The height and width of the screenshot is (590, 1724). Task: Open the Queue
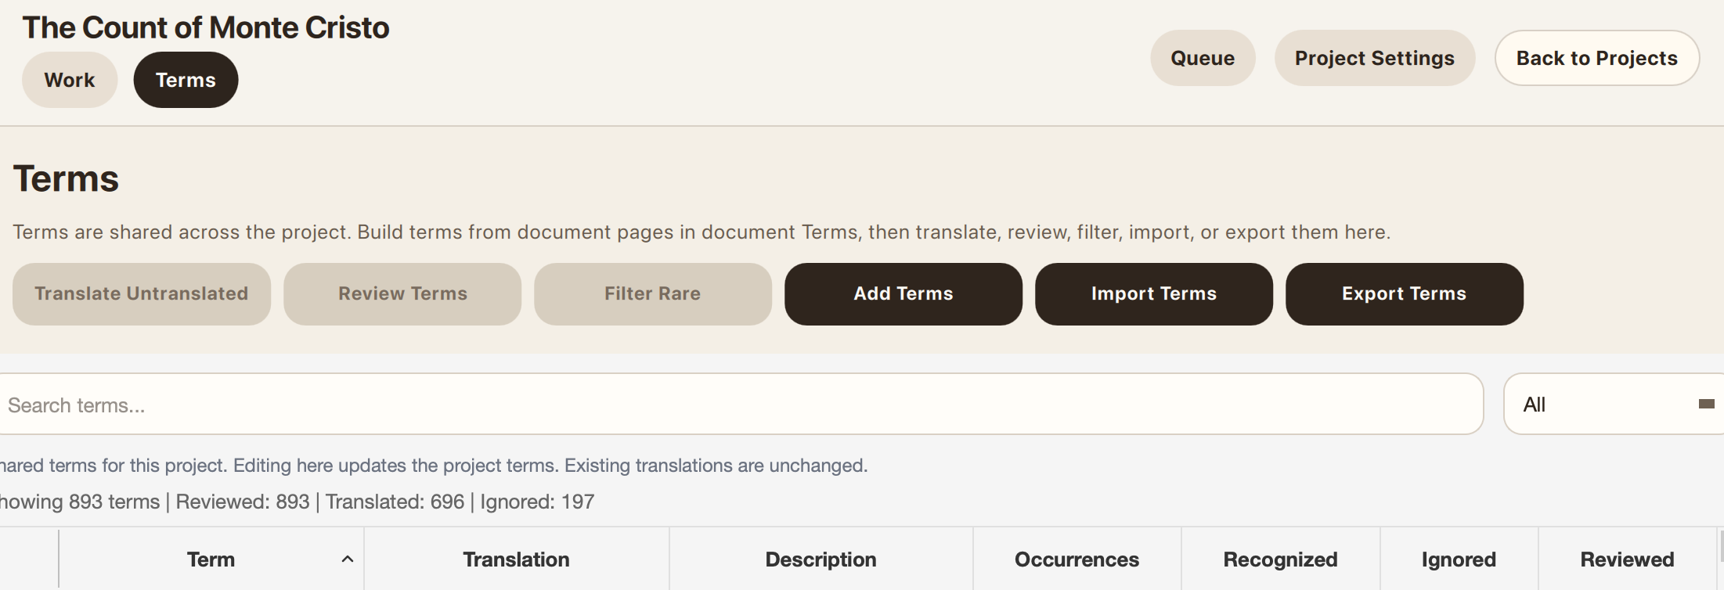1203,58
